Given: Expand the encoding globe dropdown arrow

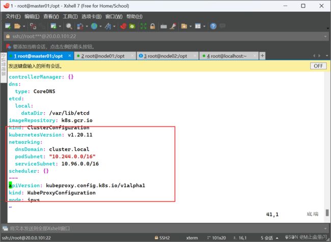Looking at the screenshot, I should (100, 26).
